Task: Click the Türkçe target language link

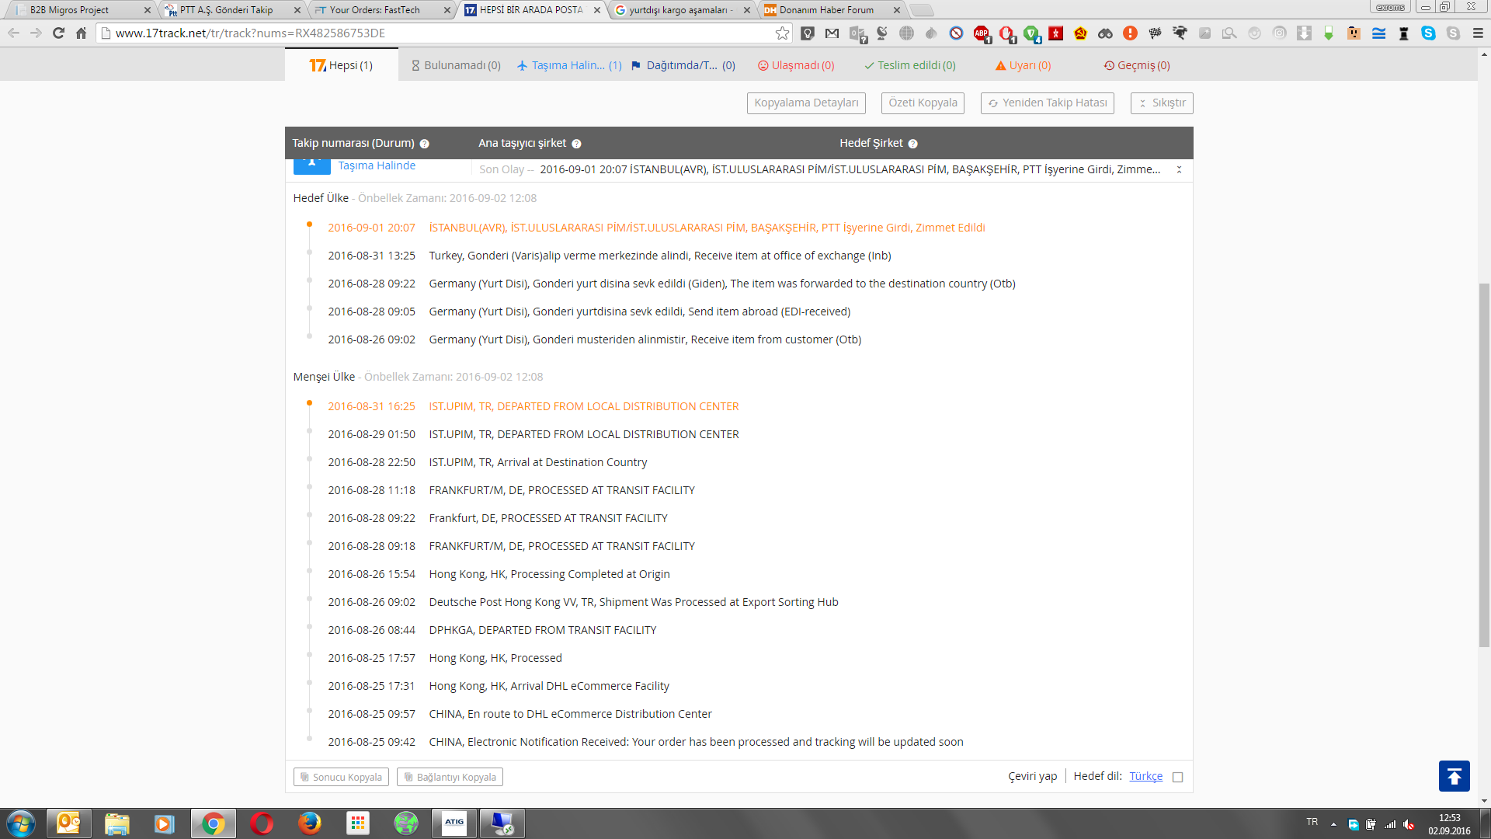Action: click(1145, 776)
